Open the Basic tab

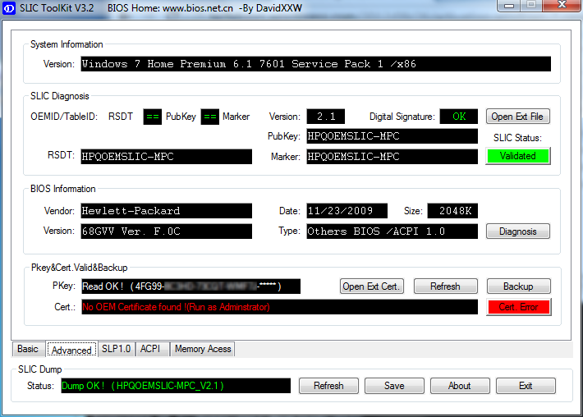tap(28, 349)
